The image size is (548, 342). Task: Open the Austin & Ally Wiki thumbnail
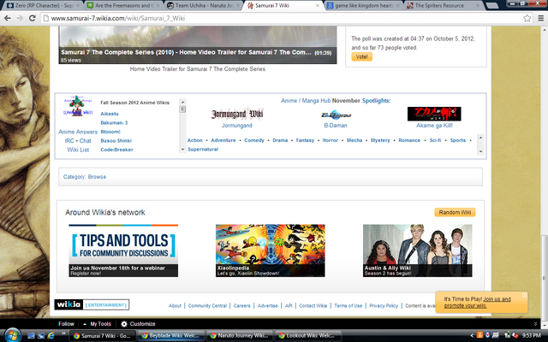pyautogui.click(x=417, y=251)
